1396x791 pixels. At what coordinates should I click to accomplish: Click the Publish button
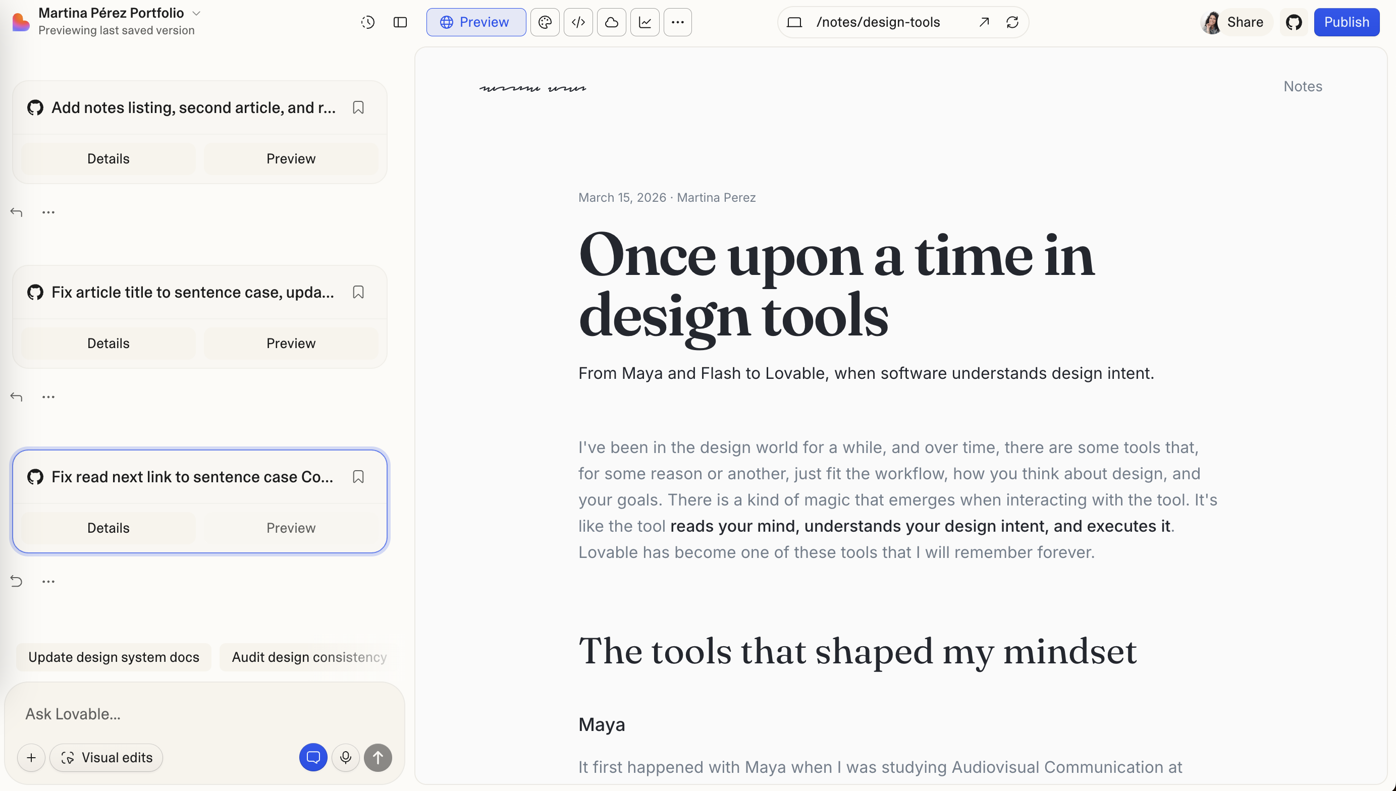pos(1347,22)
